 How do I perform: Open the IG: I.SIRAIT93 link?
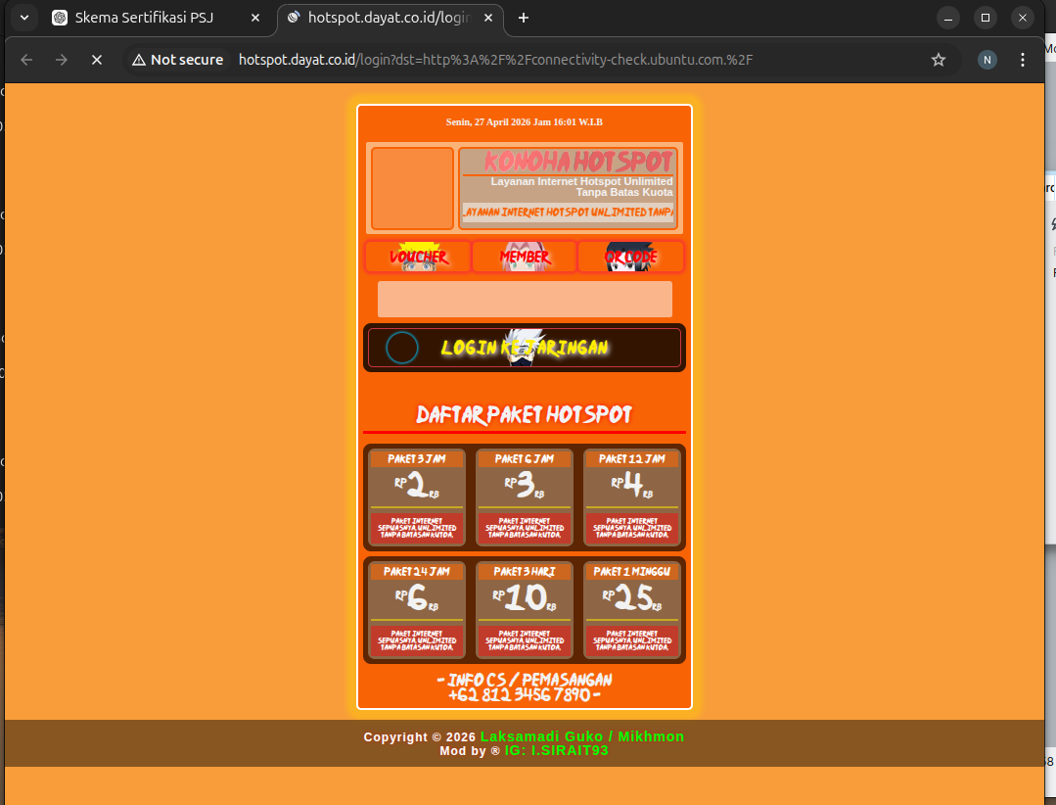click(556, 750)
